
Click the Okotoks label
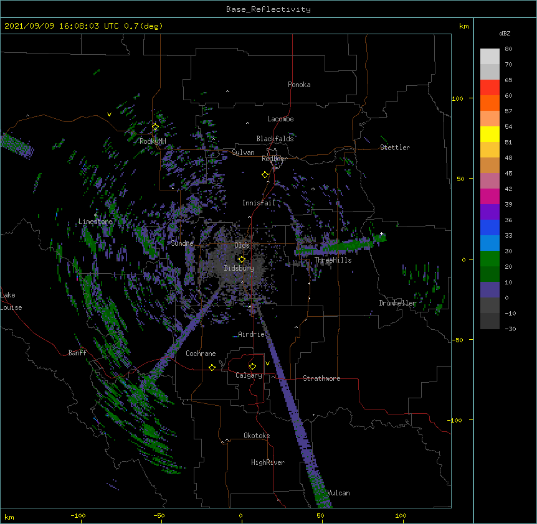257,436
